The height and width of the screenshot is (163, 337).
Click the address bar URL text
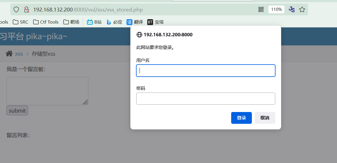(88, 10)
